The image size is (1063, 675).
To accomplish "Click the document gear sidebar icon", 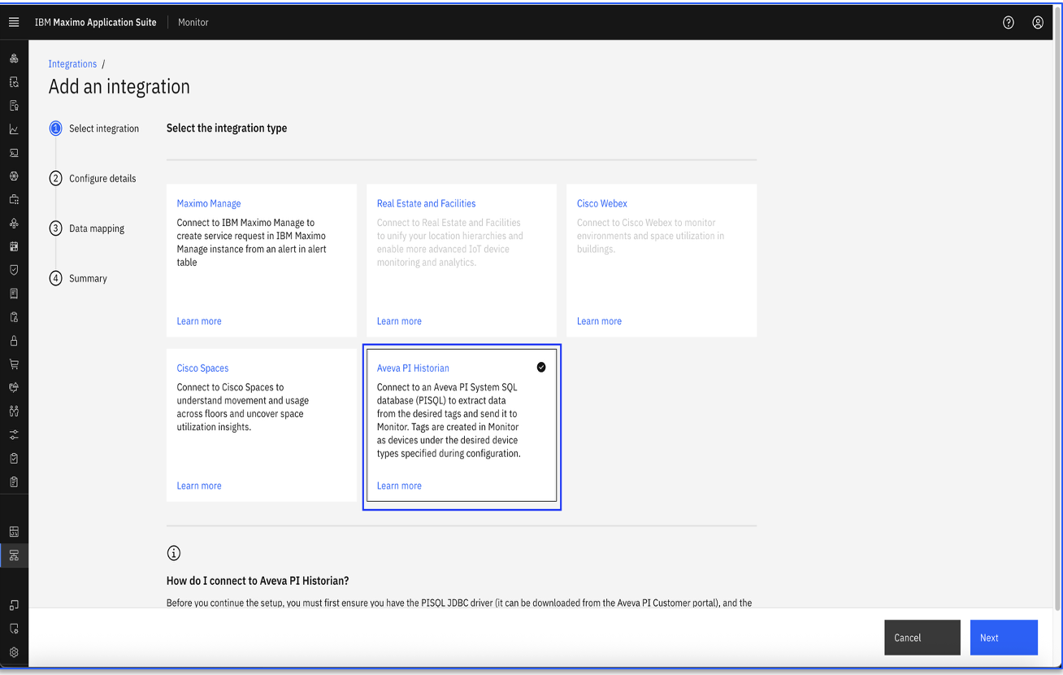I will (x=14, y=629).
